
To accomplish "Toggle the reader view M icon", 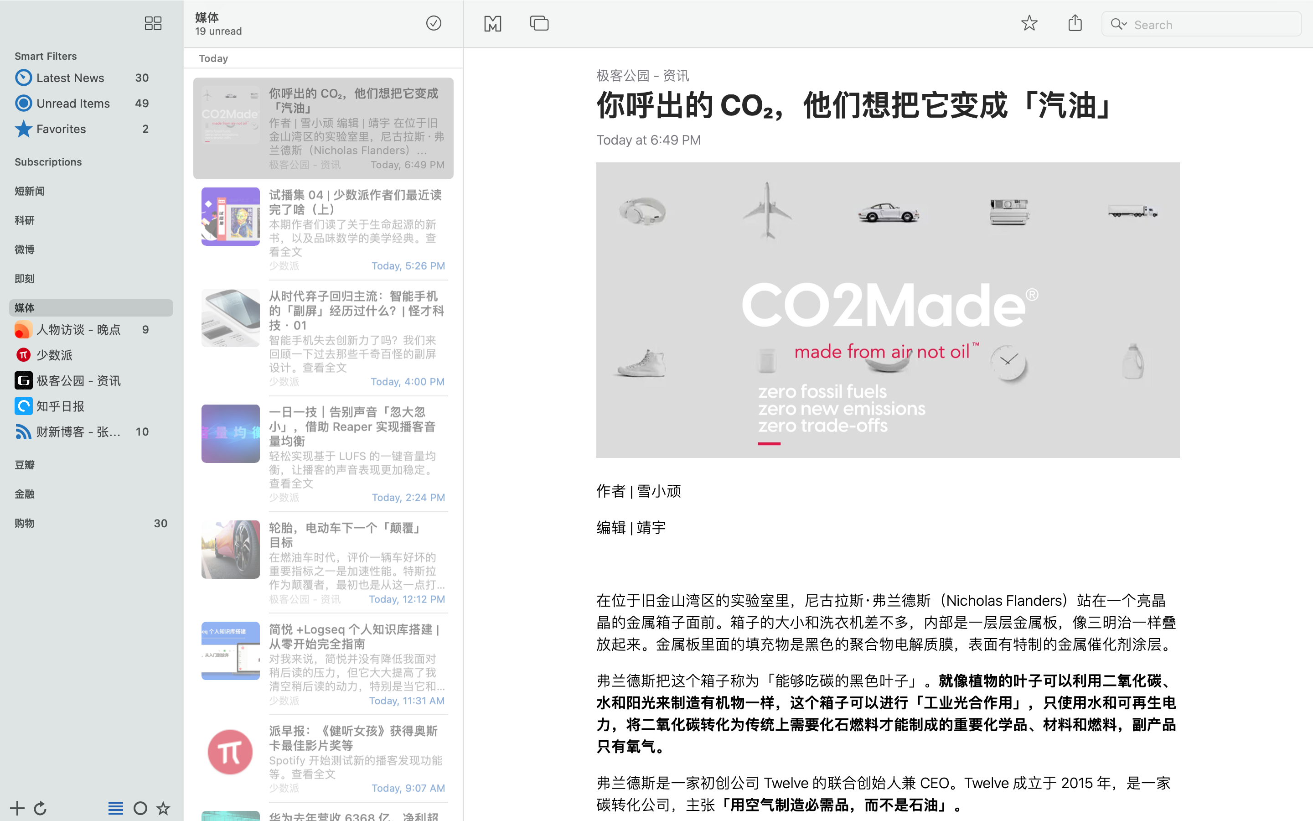I will pos(492,23).
